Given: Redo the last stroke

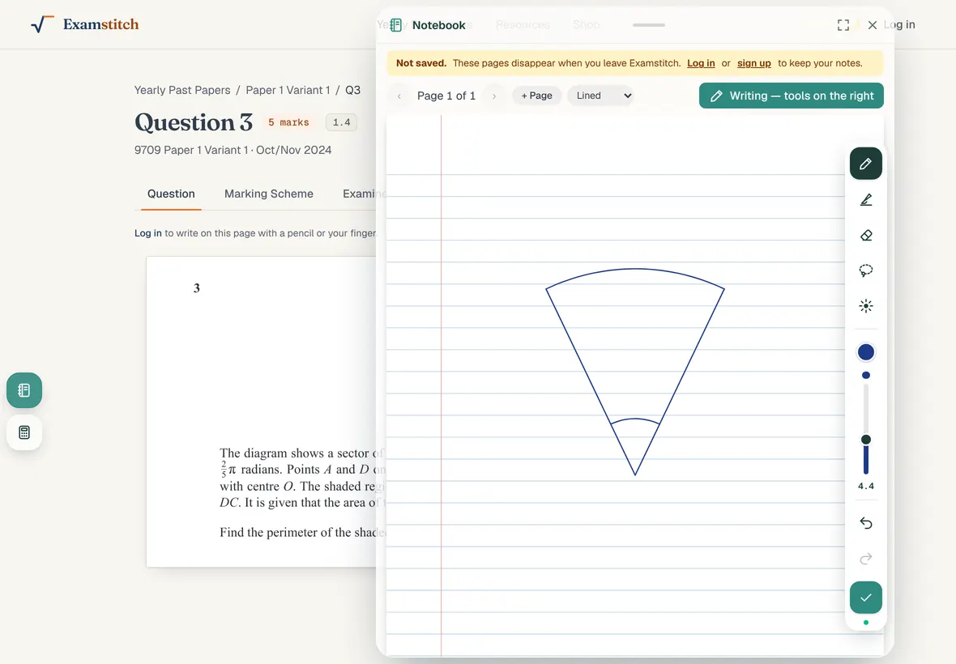Looking at the screenshot, I should (x=866, y=559).
